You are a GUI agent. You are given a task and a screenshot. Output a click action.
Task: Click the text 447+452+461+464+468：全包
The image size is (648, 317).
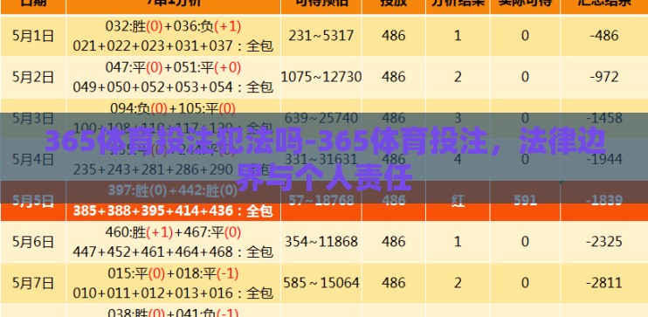click(x=173, y=252)
